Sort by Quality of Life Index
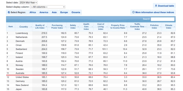The width and height of the screenshot is (183, 91). [40, 27]
